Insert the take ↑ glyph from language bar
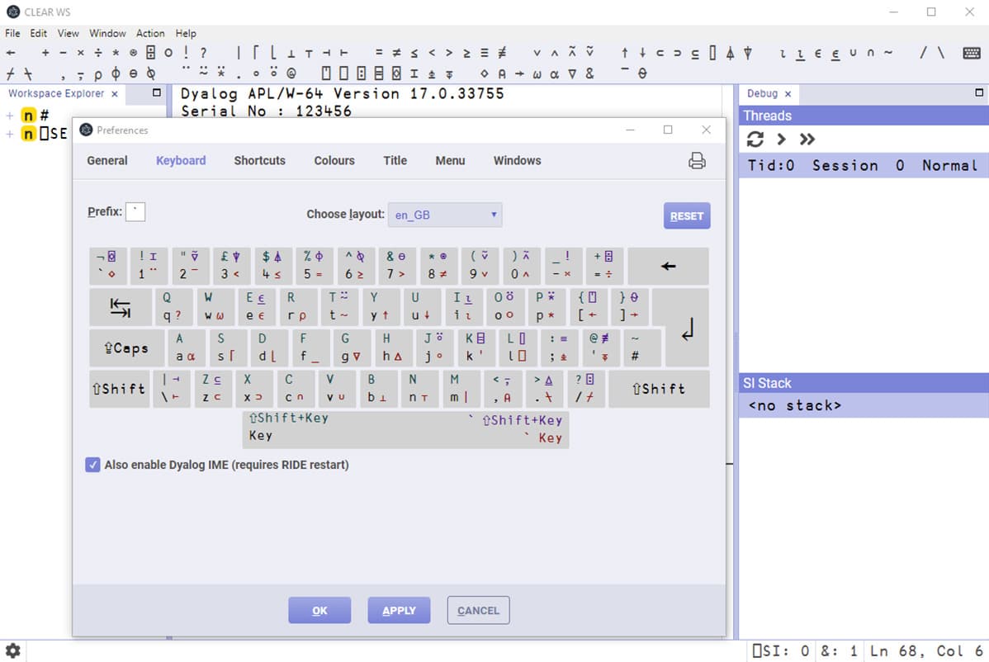Image resolution: width=989 pixels, height=662 pixels. point(624,53)
